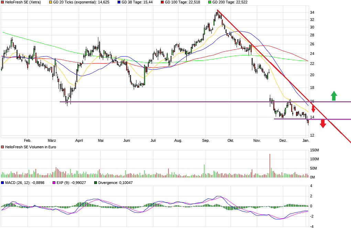Click the MACD axis value -4

click(x=311, y=227)
